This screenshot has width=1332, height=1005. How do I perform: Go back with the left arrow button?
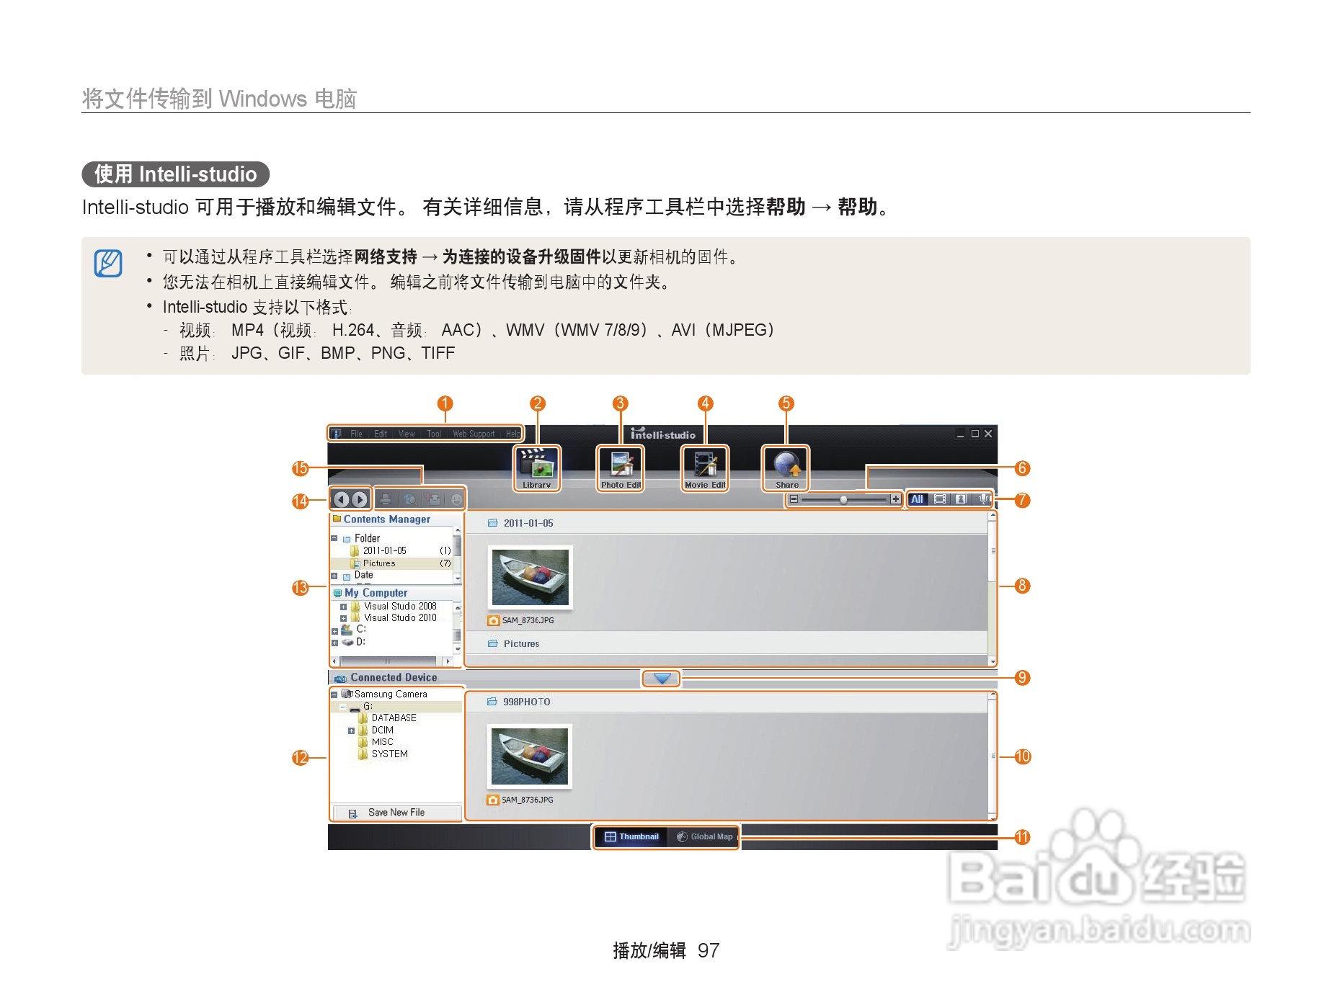(342, 499)
